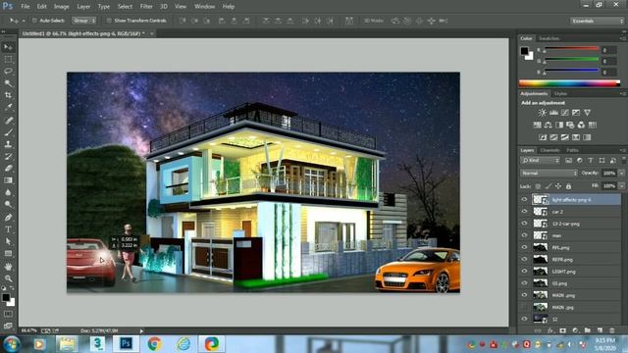Add a Photo Filter adjustment
The image size is (628, 353).
(x=570, y=126)
